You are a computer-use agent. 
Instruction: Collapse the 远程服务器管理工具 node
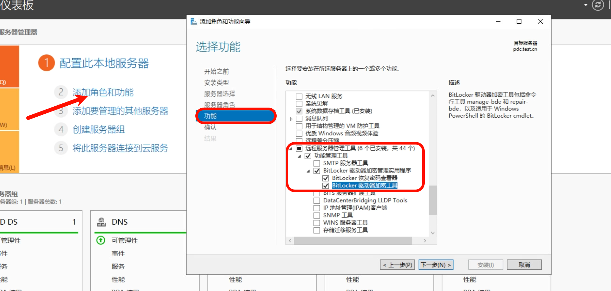(291, 149)
